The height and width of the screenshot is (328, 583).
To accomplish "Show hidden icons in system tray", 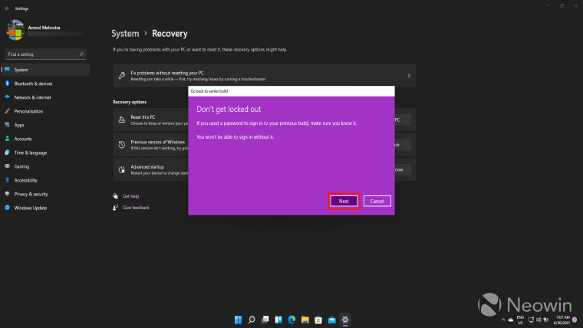I will tap(503, 320).
